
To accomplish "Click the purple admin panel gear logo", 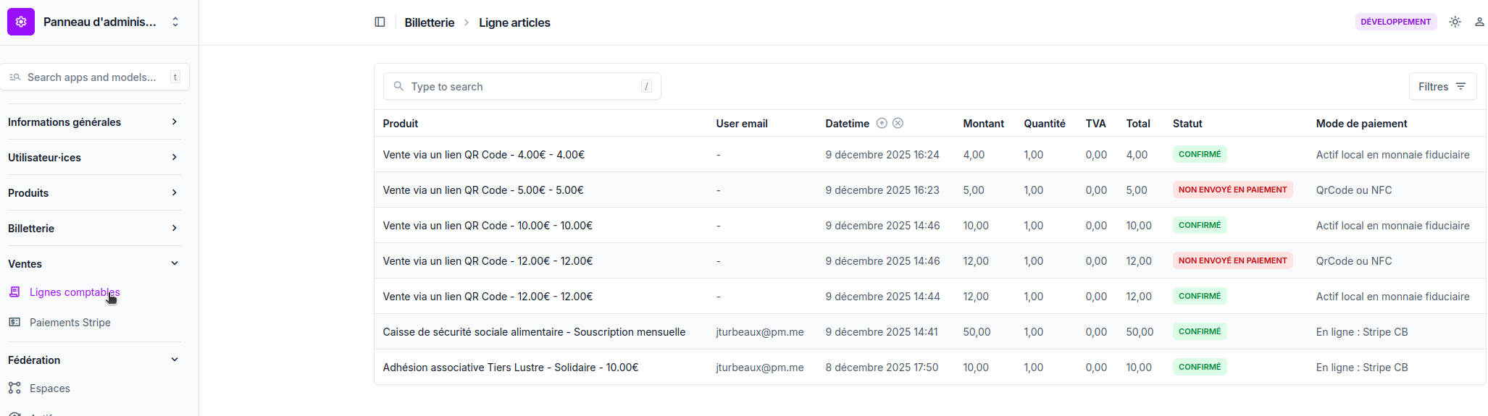I will click(x=21, y=22).
